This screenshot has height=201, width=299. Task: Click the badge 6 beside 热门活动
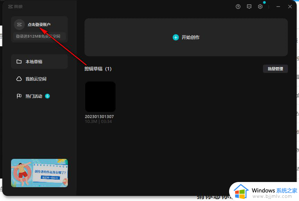click(x=47, y=96)
